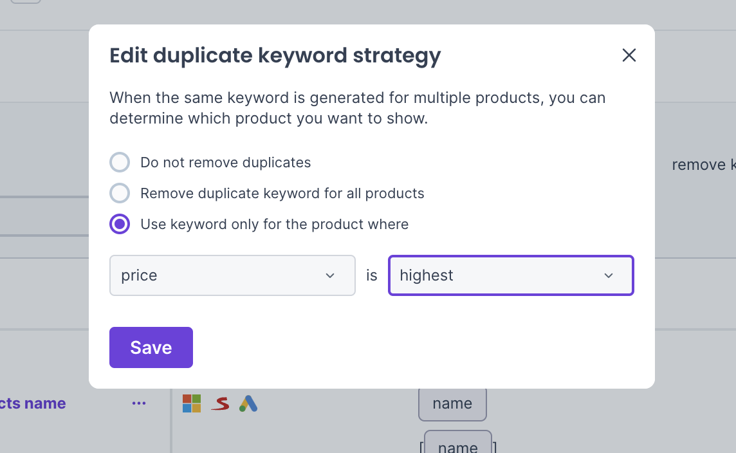Click the red Sklik S icon
The width and height of the screenshot is (736, 453).
[x=220, y=403]
